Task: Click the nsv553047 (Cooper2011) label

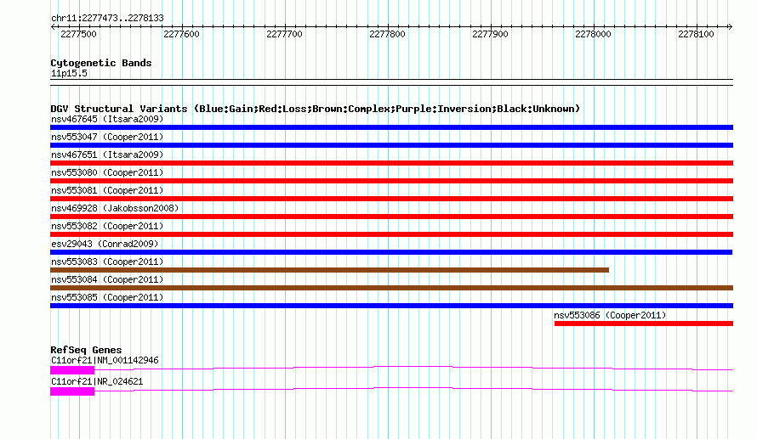Action: point(107,137)
